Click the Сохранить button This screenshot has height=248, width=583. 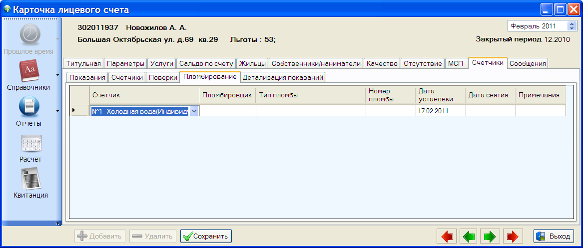click(205, 236)
